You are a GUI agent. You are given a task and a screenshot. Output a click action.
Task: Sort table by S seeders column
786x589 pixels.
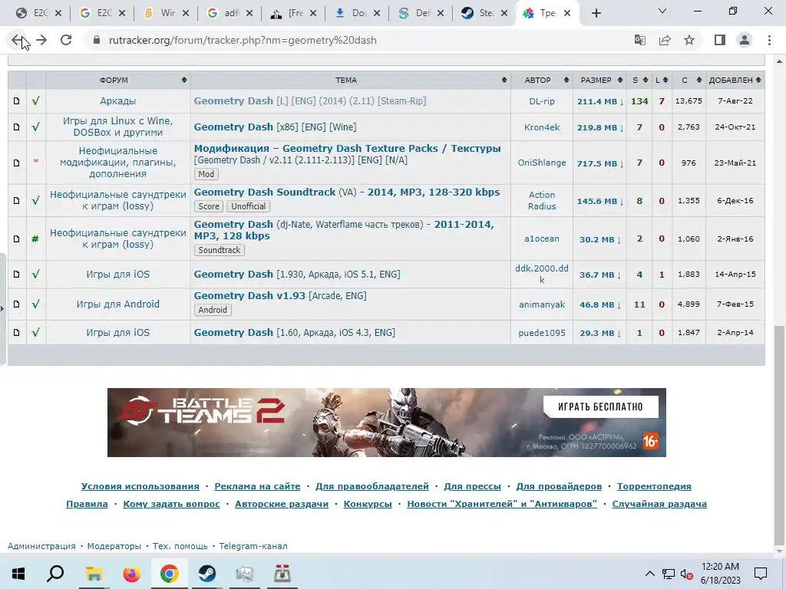coord(639,80)
